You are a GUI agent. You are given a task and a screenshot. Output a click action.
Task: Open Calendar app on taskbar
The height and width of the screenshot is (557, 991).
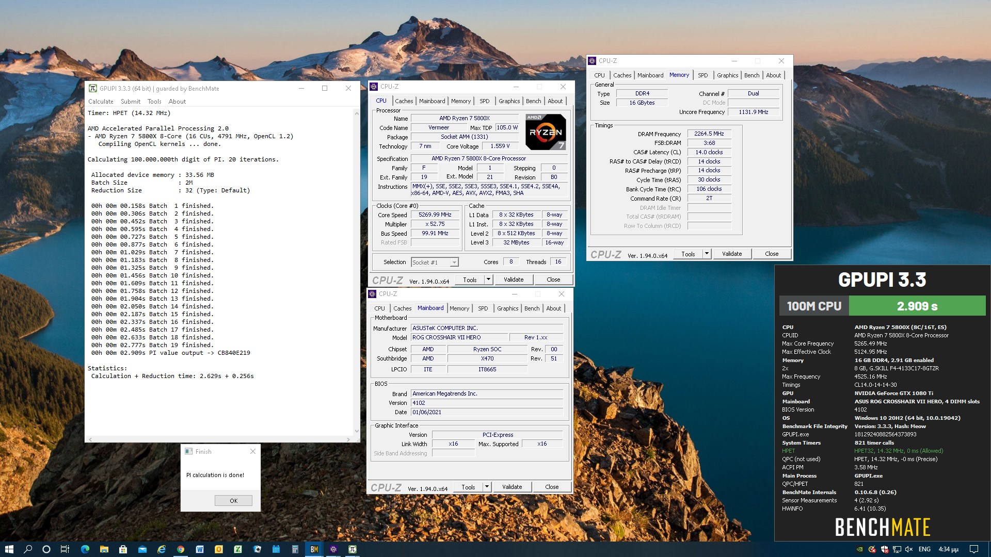(x=276, y=549)
